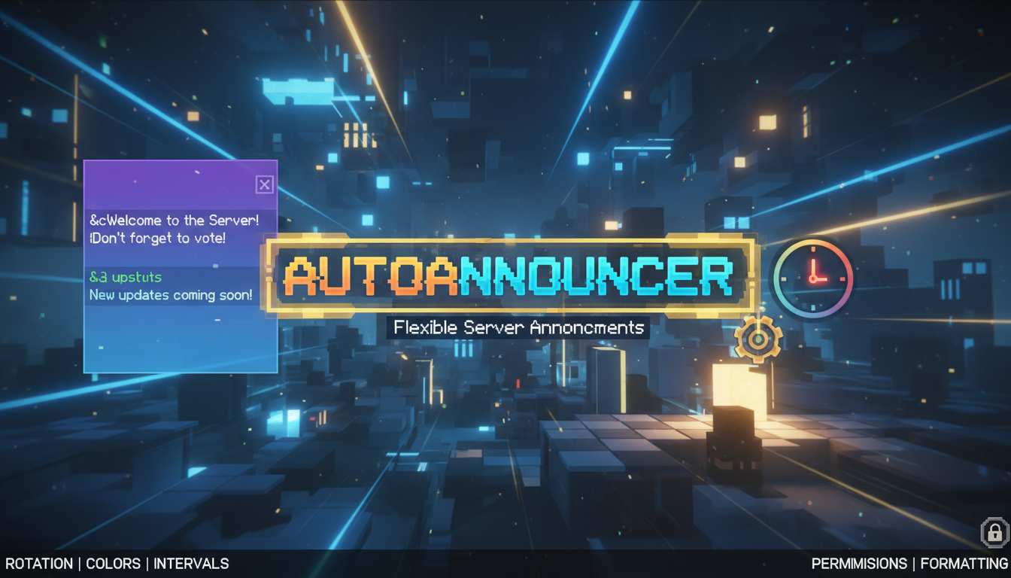Click the padlock icon
1011x578 pixels.
point(994,532)
